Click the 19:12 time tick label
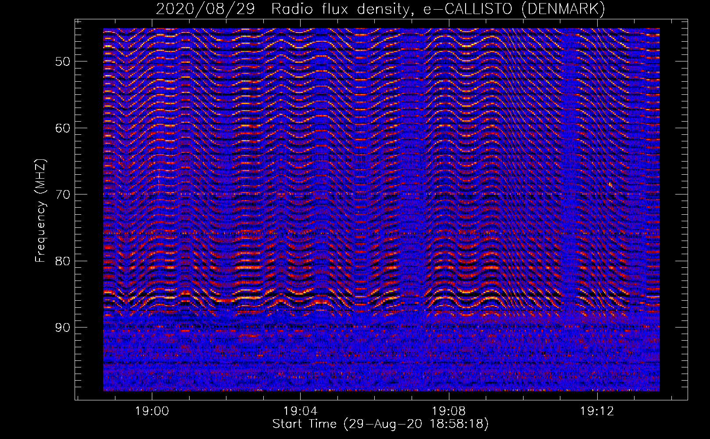The image size is (710, 439). [x=597, y=411]
